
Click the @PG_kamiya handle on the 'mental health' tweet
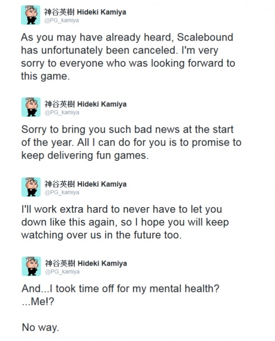click(x=62, y=272)
